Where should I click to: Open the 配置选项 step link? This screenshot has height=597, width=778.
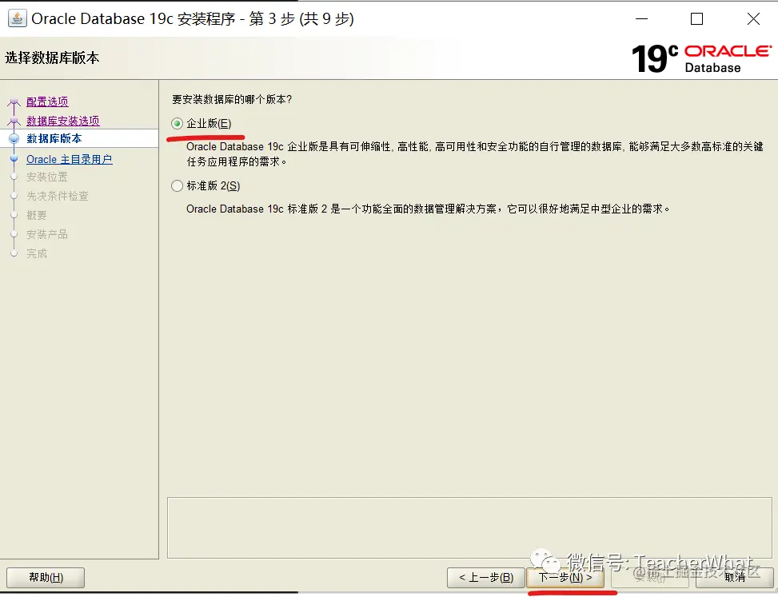pos(47,101)
